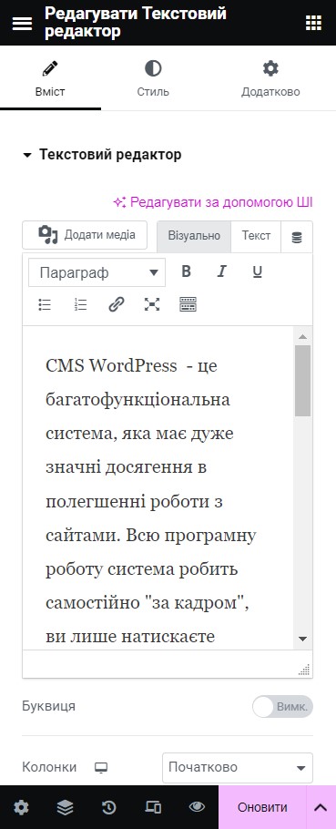Collapse the Текстовий редактор section

point(102,154)
